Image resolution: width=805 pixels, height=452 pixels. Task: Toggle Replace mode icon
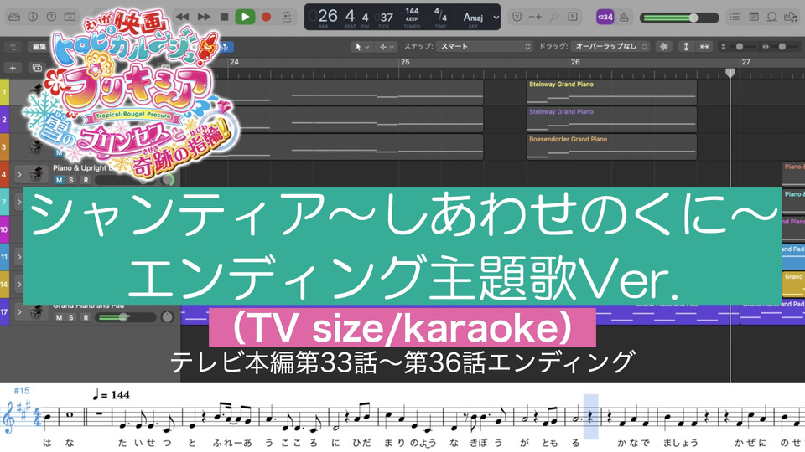[517, 17]
